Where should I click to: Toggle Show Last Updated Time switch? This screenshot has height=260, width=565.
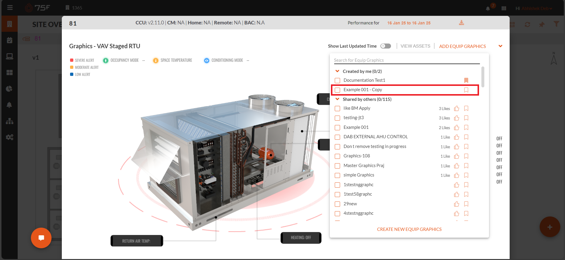(385, 46)
